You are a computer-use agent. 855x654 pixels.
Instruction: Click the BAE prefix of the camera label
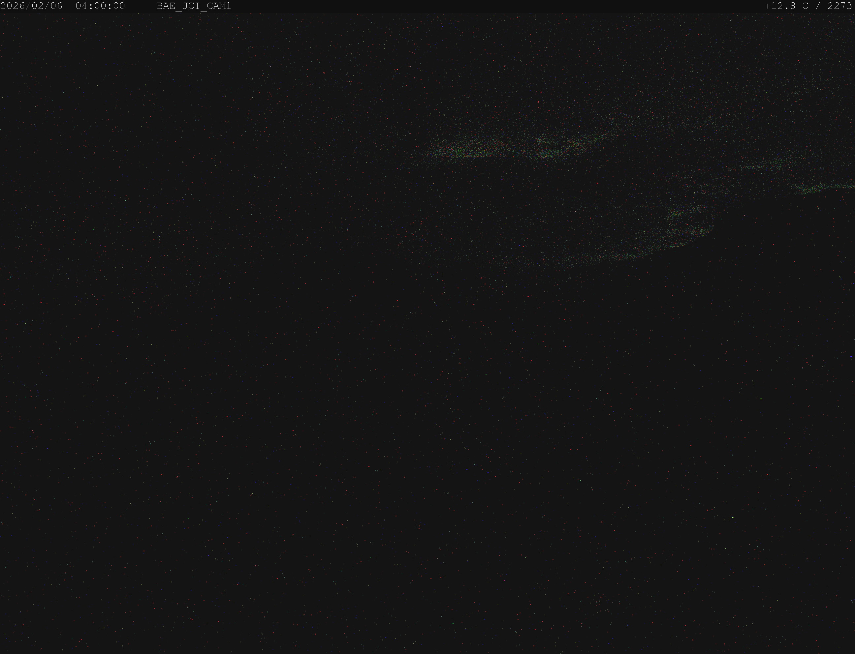pos(166,6)
